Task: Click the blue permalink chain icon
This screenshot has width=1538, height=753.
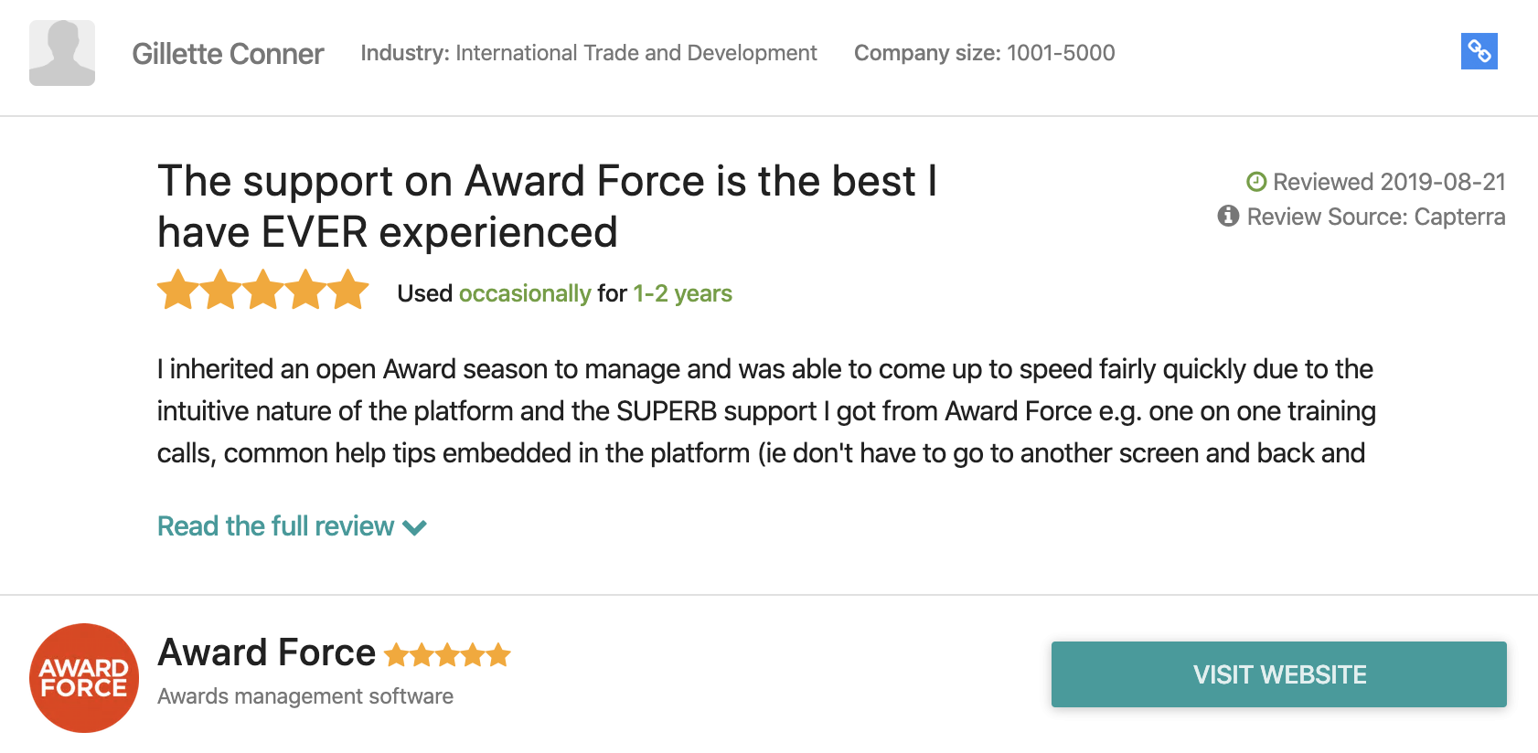Action: point(1479,51)
